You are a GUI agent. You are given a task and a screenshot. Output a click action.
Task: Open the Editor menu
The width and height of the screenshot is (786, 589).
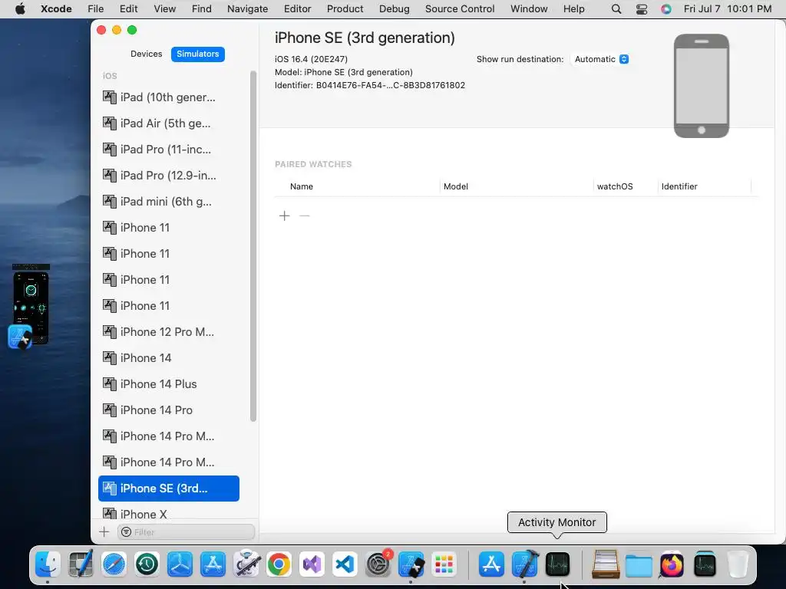click(297, 9)
